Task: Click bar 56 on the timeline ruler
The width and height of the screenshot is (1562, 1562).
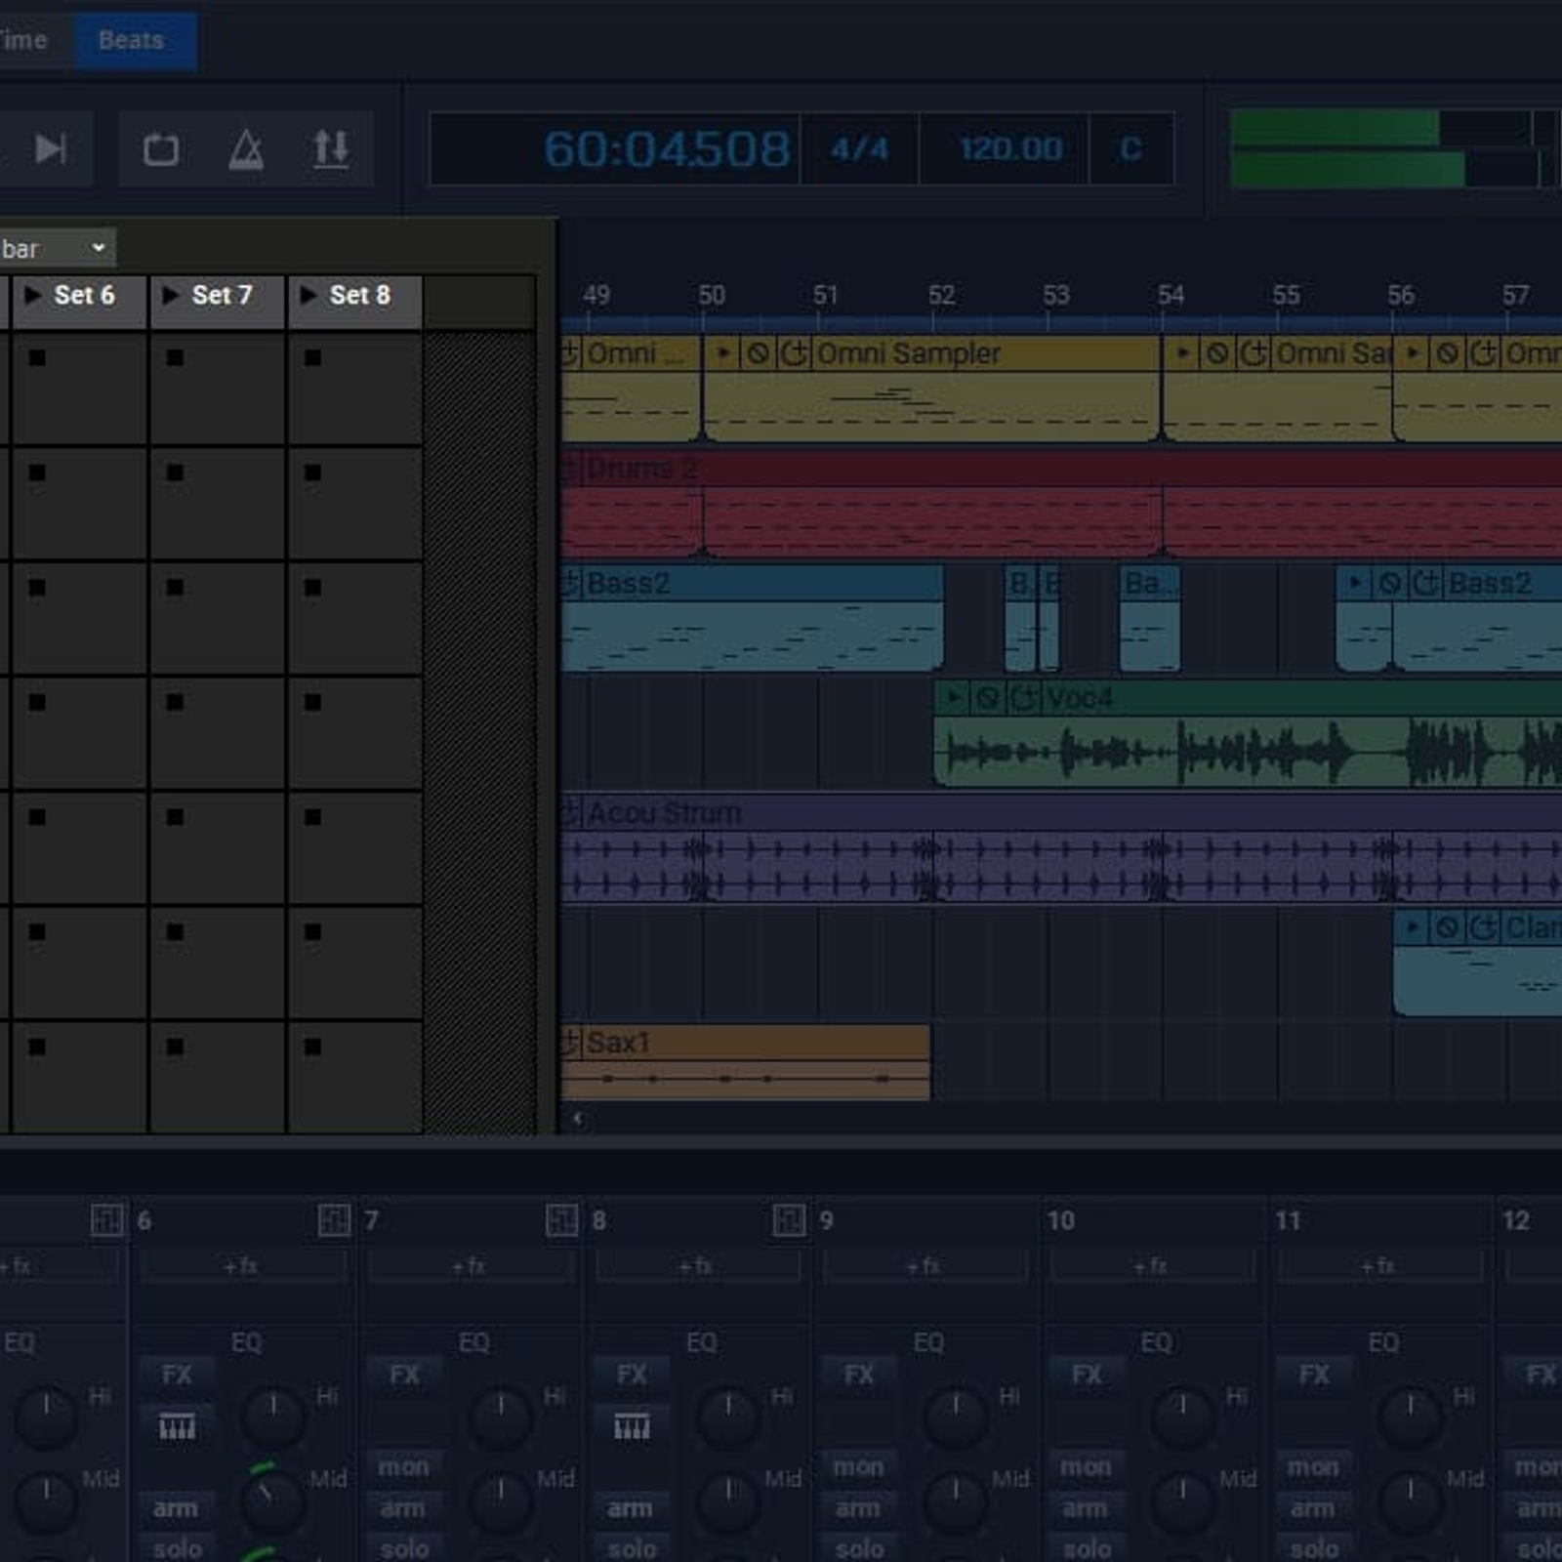Action: [x=1400, y=295]
